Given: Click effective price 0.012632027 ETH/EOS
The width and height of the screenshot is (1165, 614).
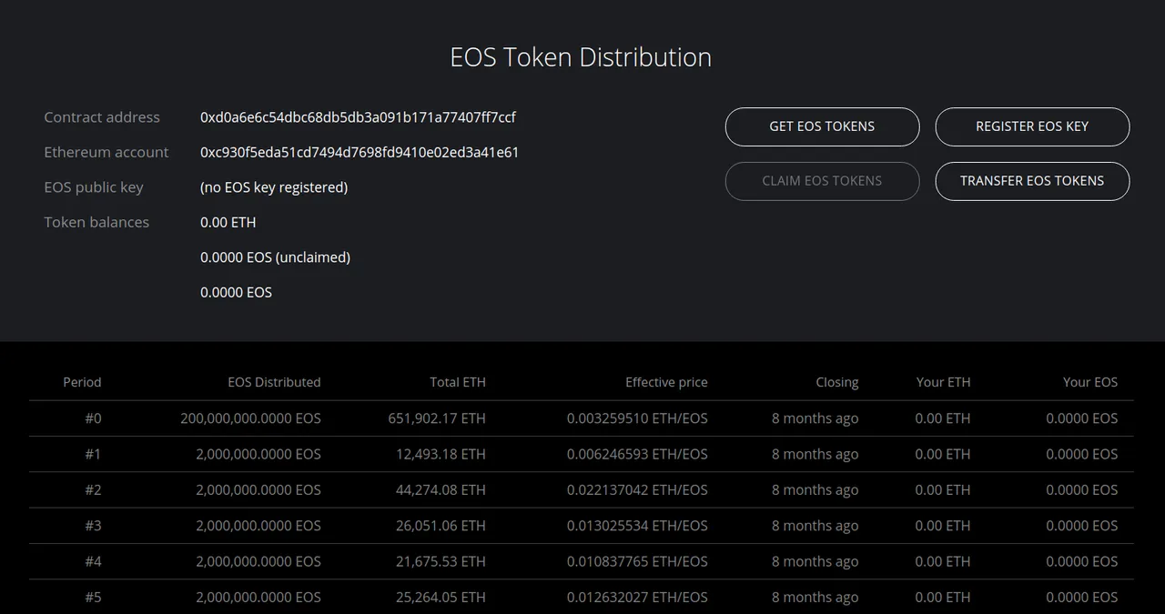Looking at the screenshot, I should [x=637, y=598].
